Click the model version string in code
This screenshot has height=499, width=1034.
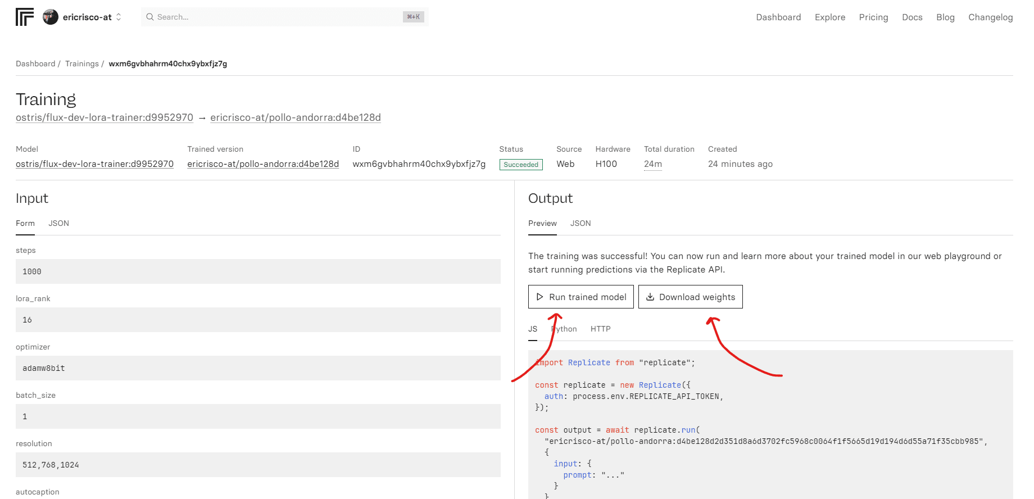[x=766, y=441]
